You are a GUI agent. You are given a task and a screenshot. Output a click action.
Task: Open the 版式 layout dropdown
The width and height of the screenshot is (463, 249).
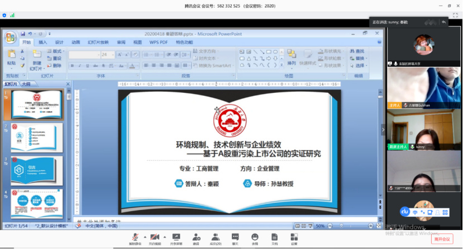[56, 51]
